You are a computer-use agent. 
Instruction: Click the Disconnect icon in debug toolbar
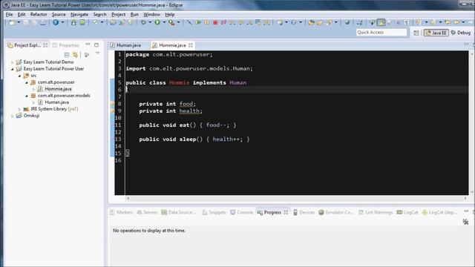[x=223, y=22]
